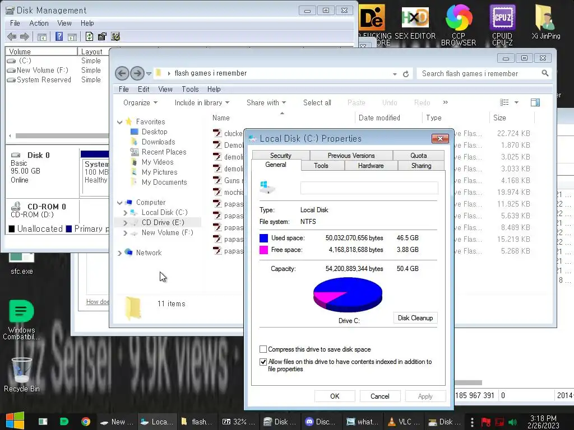The height and width of the screenshot is (430, 574).
Task: Refresh the Explorer address bar
Action: [x=406, y=74]
